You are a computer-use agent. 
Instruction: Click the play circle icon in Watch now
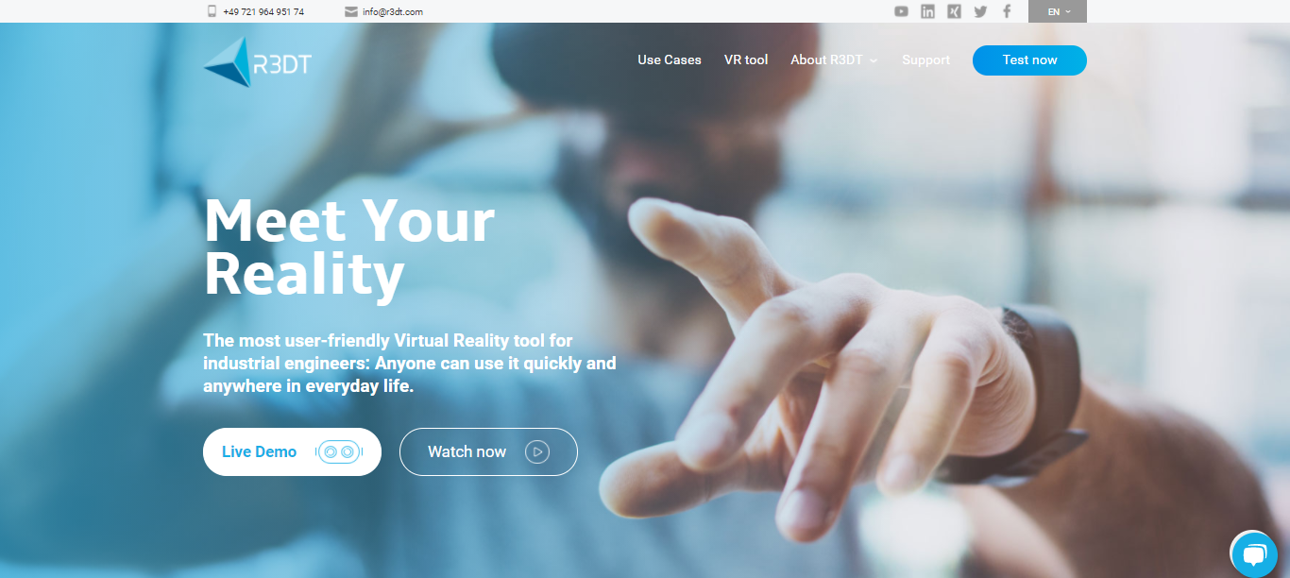[x=537, y=451]
